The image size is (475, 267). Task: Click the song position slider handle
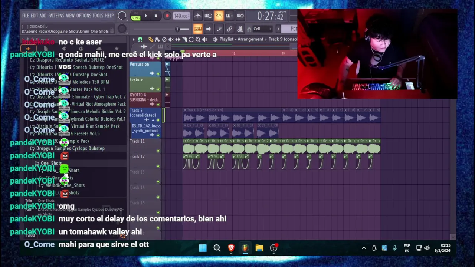pyautogui.click(x=177, y=29)
